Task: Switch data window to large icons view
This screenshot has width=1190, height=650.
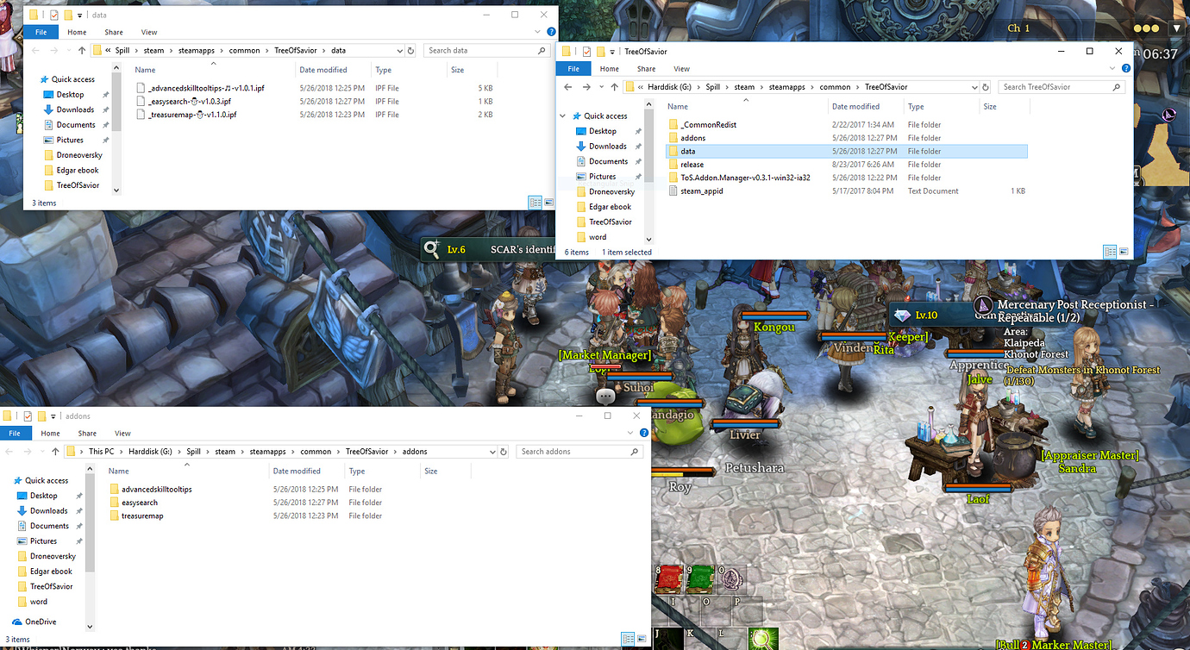Action: (x=548, y=202)
